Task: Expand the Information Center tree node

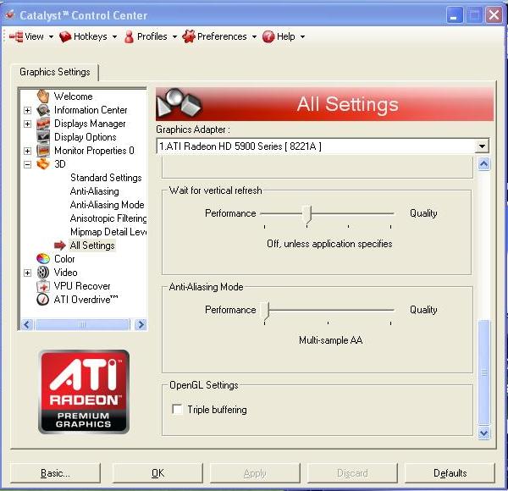Action: coord(28,110)
